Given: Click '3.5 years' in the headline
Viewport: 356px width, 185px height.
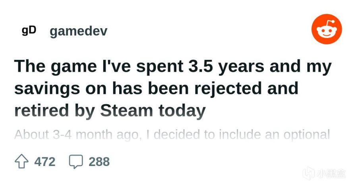Looking at the screenshot, I should [226, 66].
